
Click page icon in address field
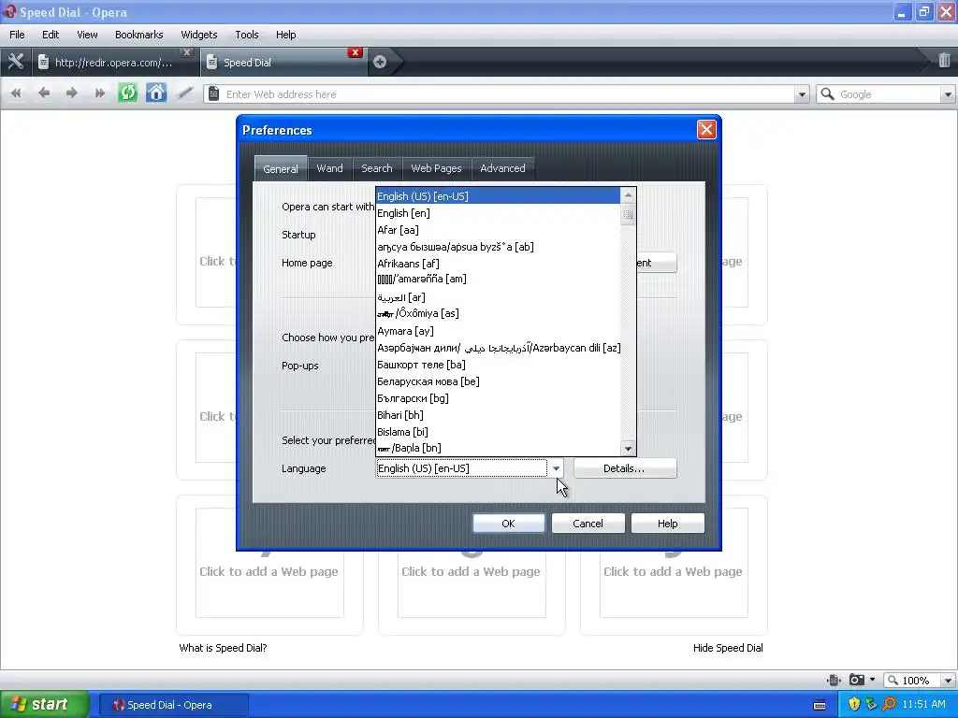coord(214,94)
